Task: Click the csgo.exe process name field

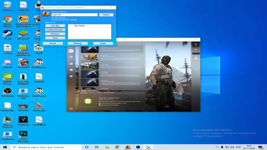Action: click(x=74, y=15)
